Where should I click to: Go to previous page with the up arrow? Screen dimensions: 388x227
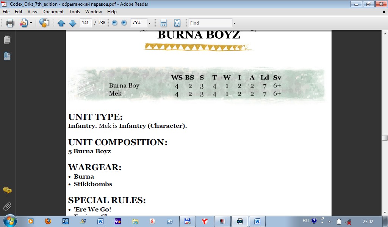(61, 23)
